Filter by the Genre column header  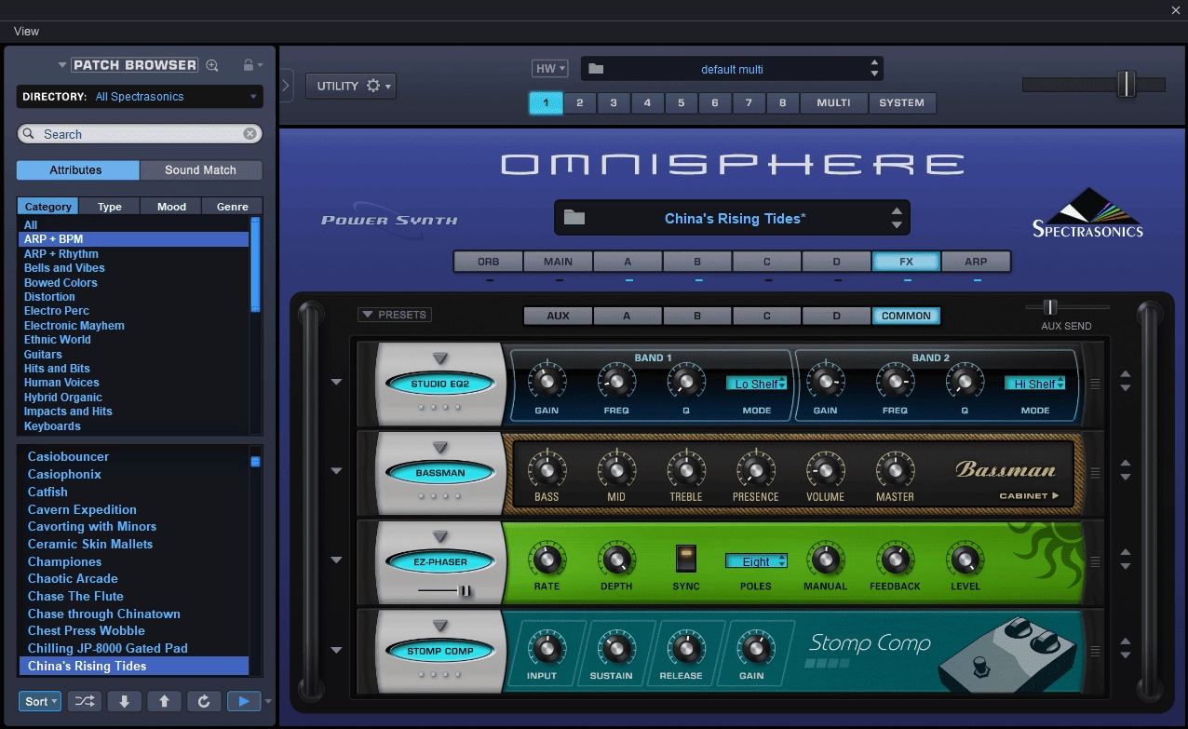coord(233,207)
